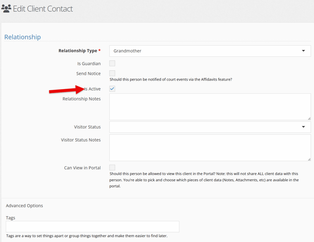Image resolution: width=314 pixels, height=242 pixels.
Task: Click the Visitor Status Notes resize grip
Action: click(x=309, y=159)
